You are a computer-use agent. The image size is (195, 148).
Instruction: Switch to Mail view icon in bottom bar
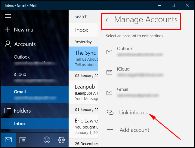pyautogui.click(x=8, y=140)
